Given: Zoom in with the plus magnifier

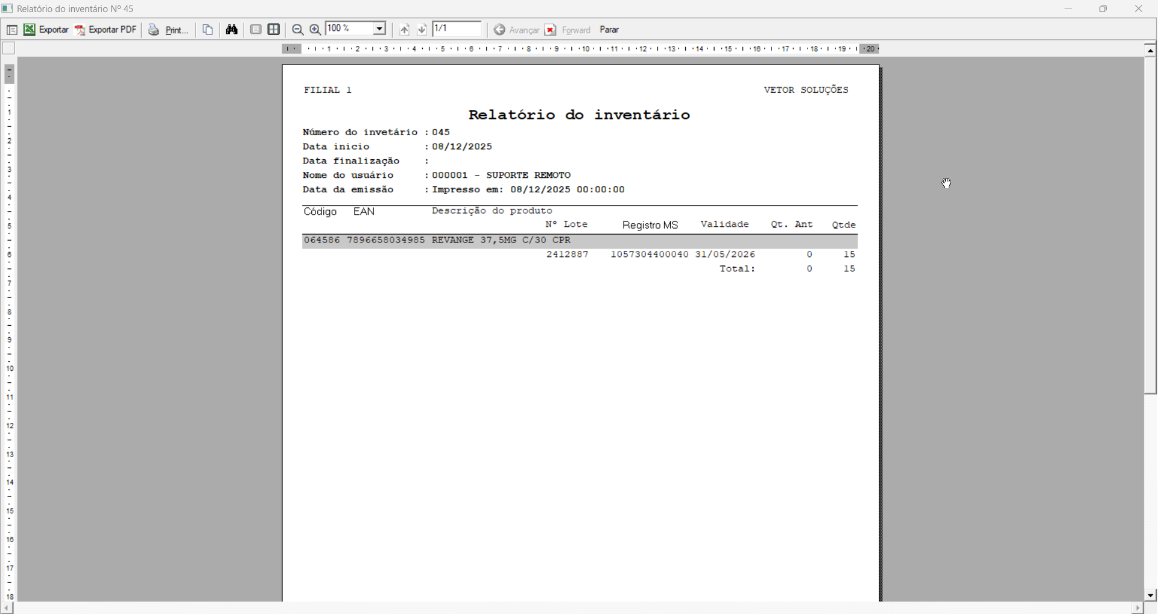Looking at the screenshot, I should pos(315,30).
